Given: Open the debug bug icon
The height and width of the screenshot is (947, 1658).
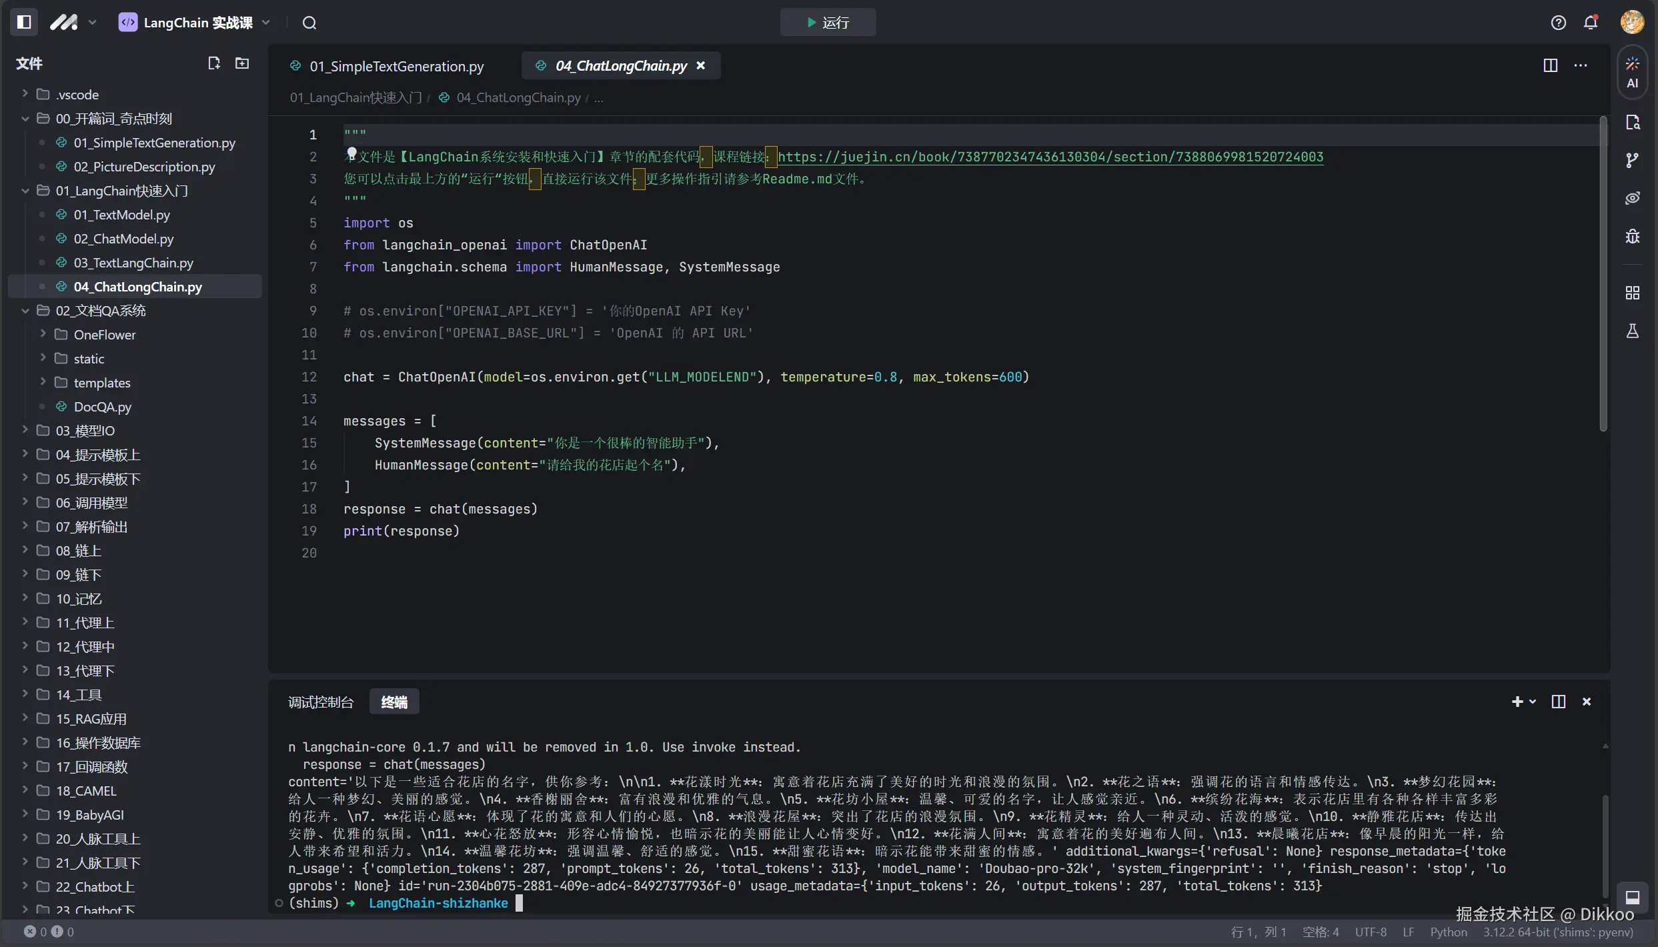Looking at the screenshot, I should (1632, 237).
